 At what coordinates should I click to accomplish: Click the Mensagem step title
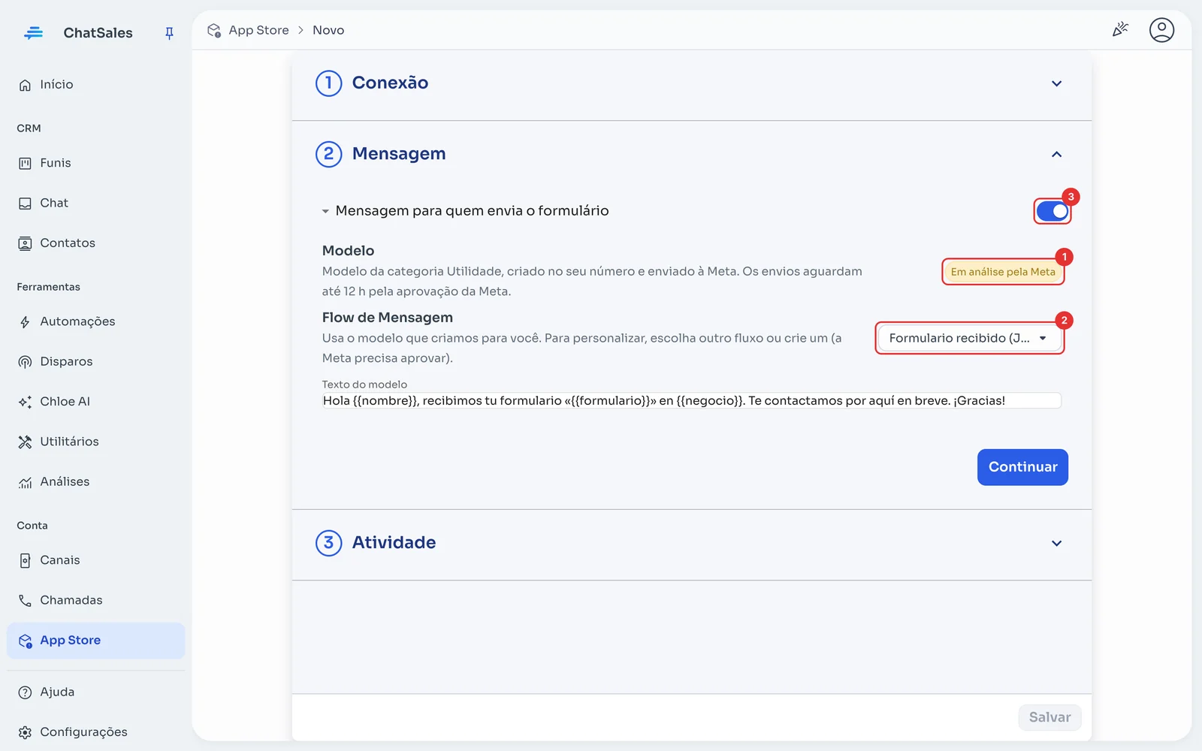[399, 153]
